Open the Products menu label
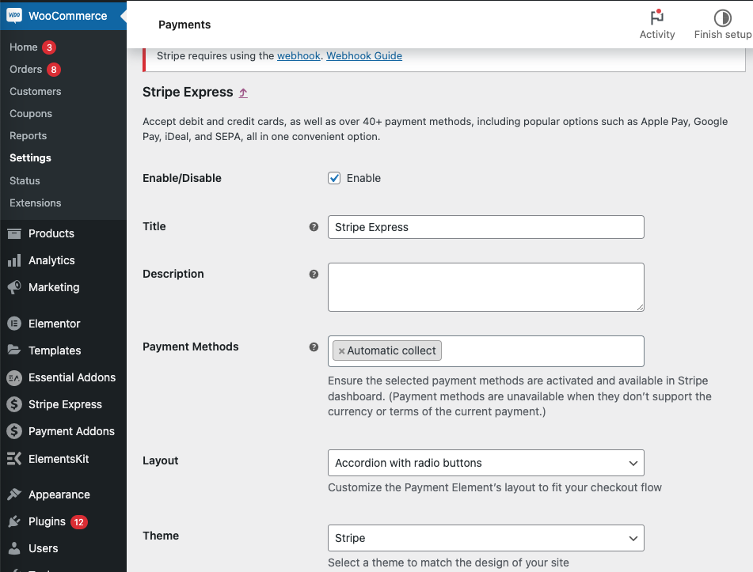This screenshot has height=572, width=753. [51, 233]
